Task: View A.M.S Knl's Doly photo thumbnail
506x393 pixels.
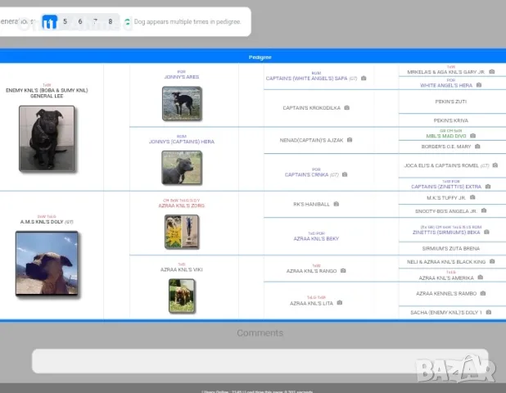Action: (47, 263)
